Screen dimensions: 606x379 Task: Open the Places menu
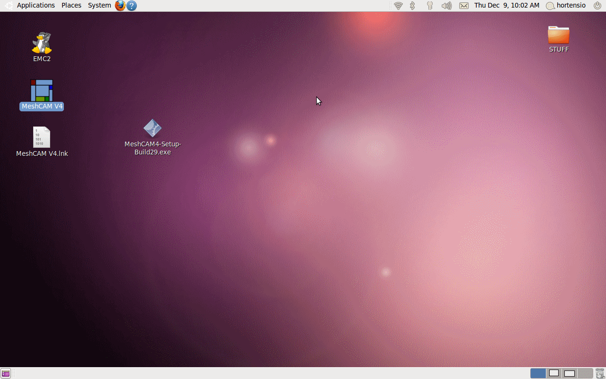coord(71,6)
